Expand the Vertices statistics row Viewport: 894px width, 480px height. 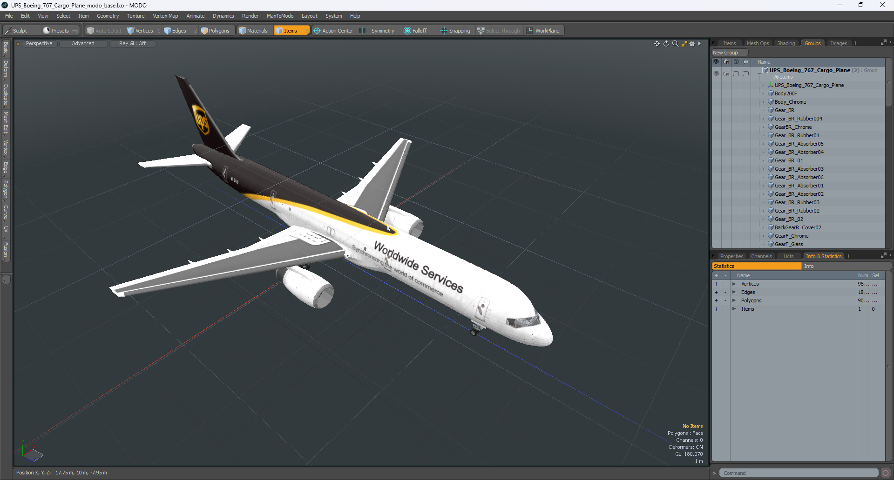point(734,284)
